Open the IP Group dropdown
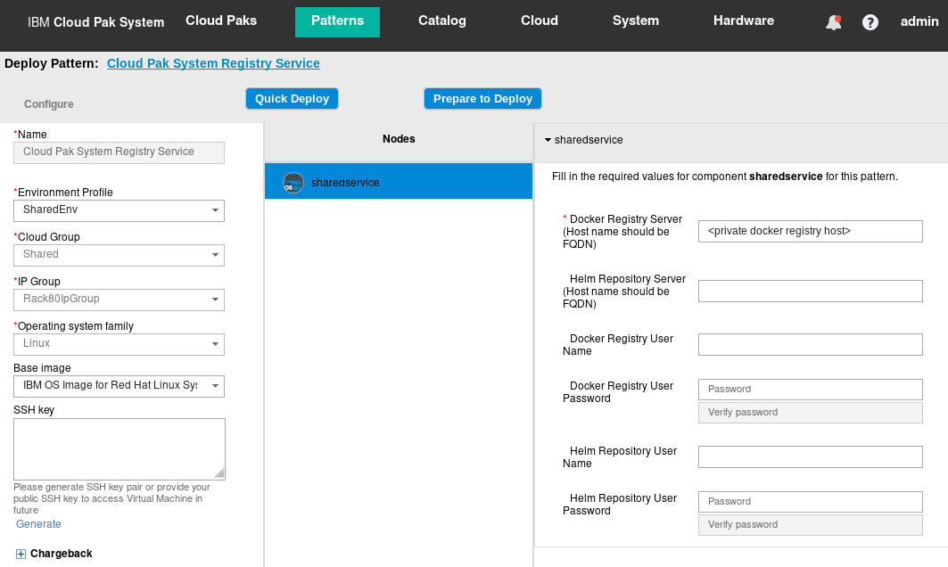Viewport: 948px width, 567px height. click(x=120, y=300)
